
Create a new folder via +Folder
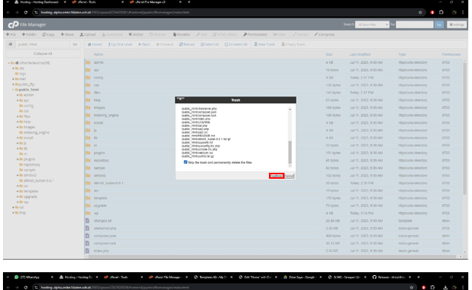click(x=29, y=34)
